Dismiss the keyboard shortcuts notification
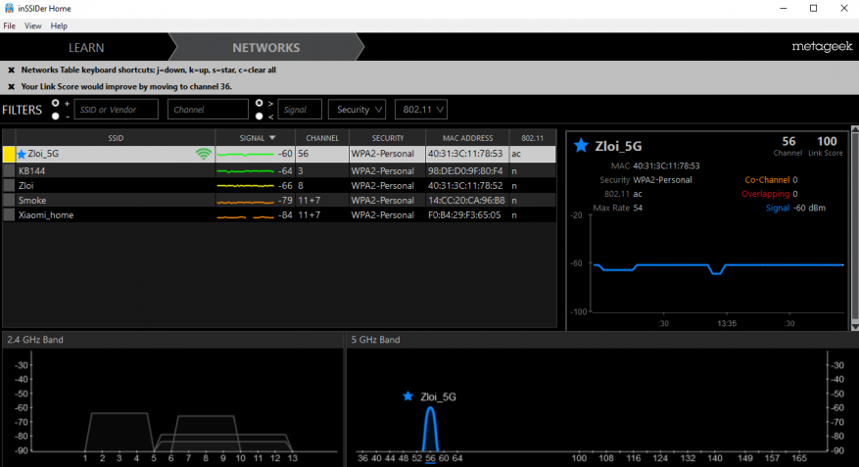Screen dimensions: 859x467 [x=11, y=70]
